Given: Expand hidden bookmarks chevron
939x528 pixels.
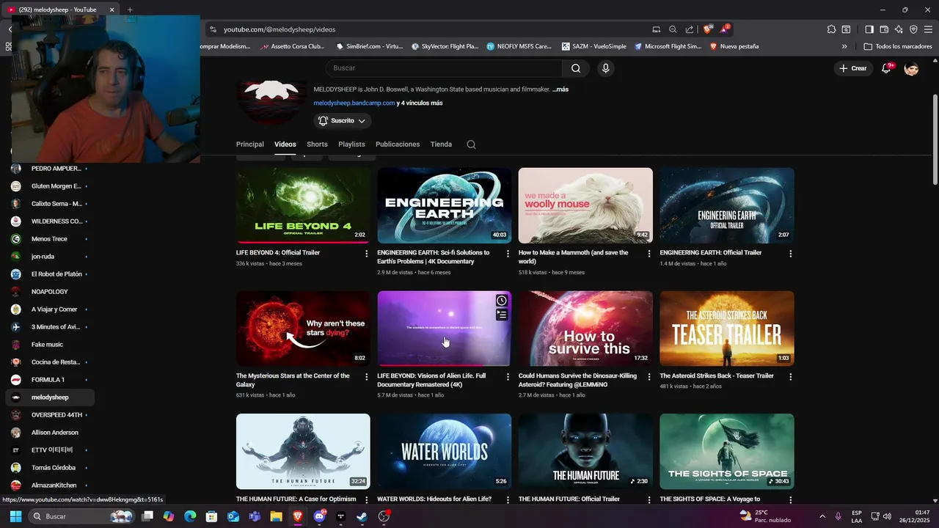Looking at the screenshot, I should (x=844, y=46).
